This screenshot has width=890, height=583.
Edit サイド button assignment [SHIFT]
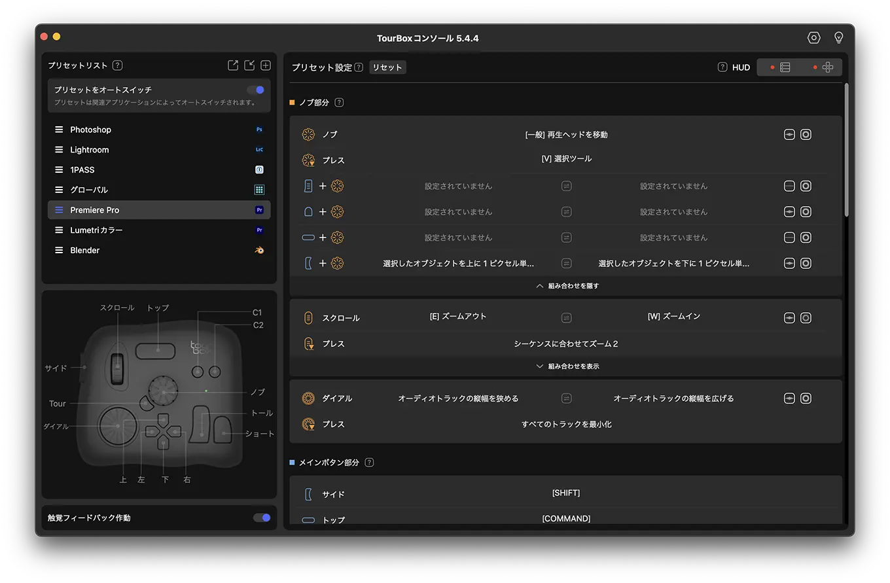[567, 493]
